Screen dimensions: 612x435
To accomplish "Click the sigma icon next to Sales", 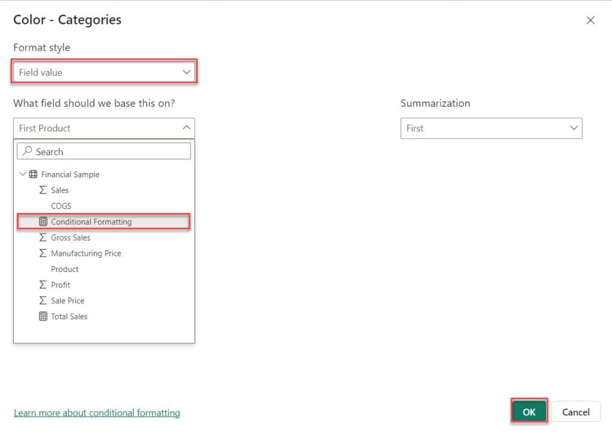I will (43, 190).
